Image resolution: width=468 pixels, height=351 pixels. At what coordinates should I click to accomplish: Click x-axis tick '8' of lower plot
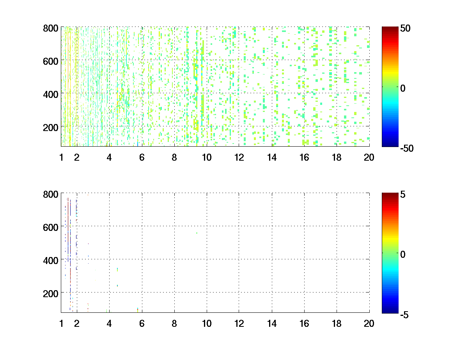coord(174,323)
